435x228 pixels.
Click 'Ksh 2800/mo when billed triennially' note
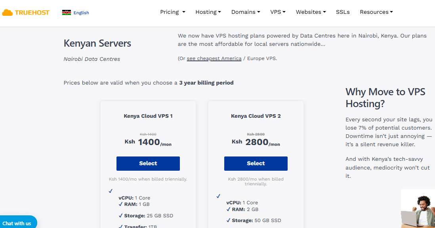[x=256, y=181]
